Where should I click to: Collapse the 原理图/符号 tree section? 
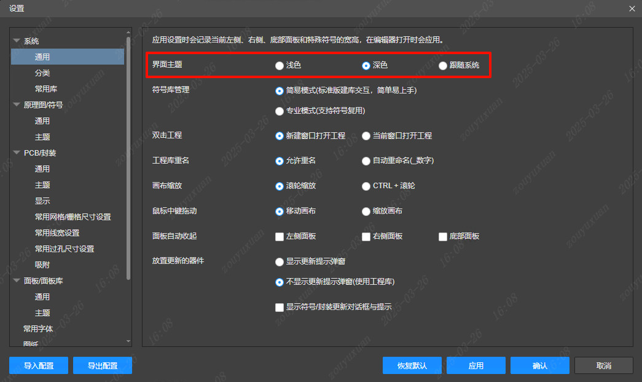15,105
